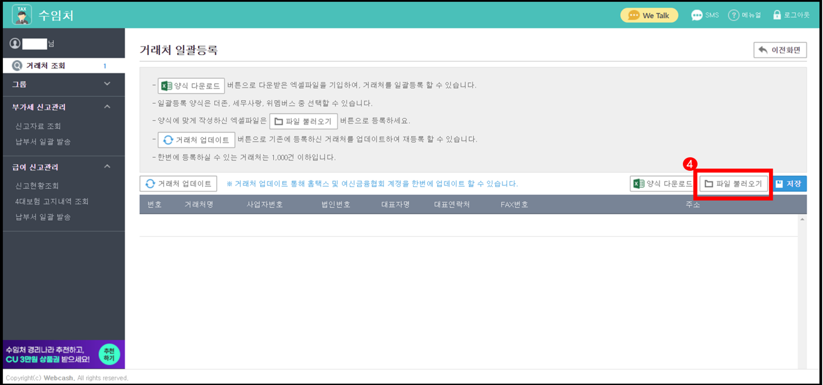Viewport: 823px width, 385px height.
Task: Open the We Talk chat
Action: pos(649,15)
